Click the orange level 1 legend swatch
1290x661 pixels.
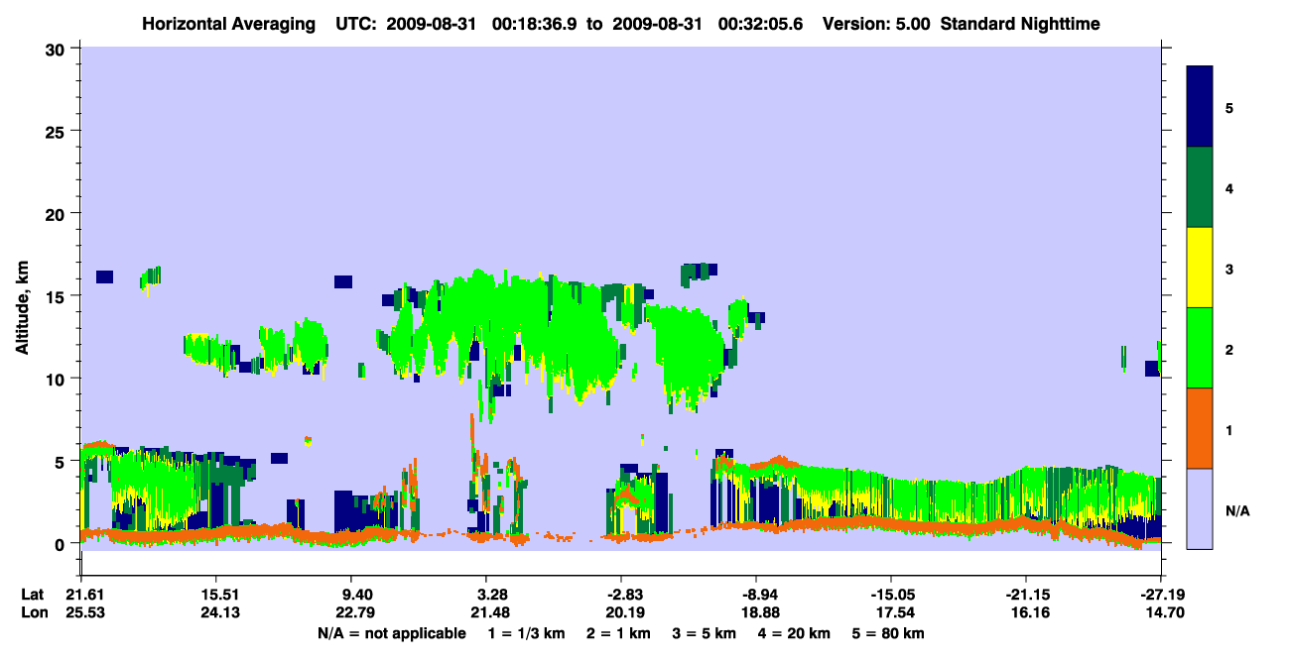pyautogui.click(x=1200, y=428)
